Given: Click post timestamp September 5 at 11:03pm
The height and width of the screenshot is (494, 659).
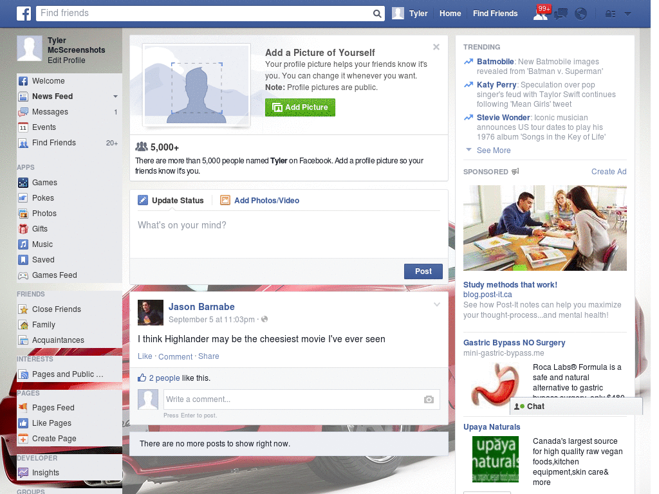Looking at the screenshot, I should (211, 320).
